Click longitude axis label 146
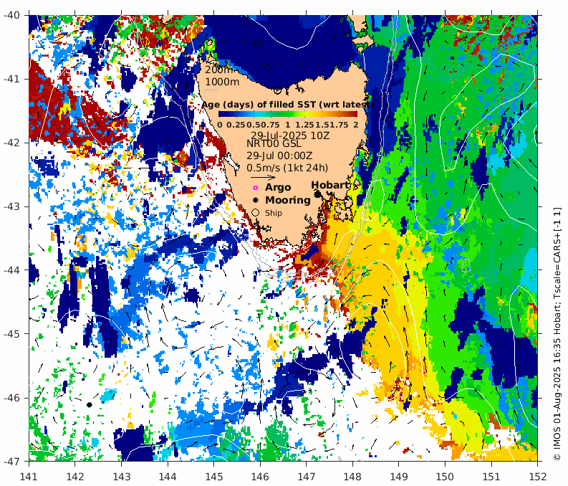Image resolution: width=568 pixels, height=486 pixels. [x=260, y=476]
